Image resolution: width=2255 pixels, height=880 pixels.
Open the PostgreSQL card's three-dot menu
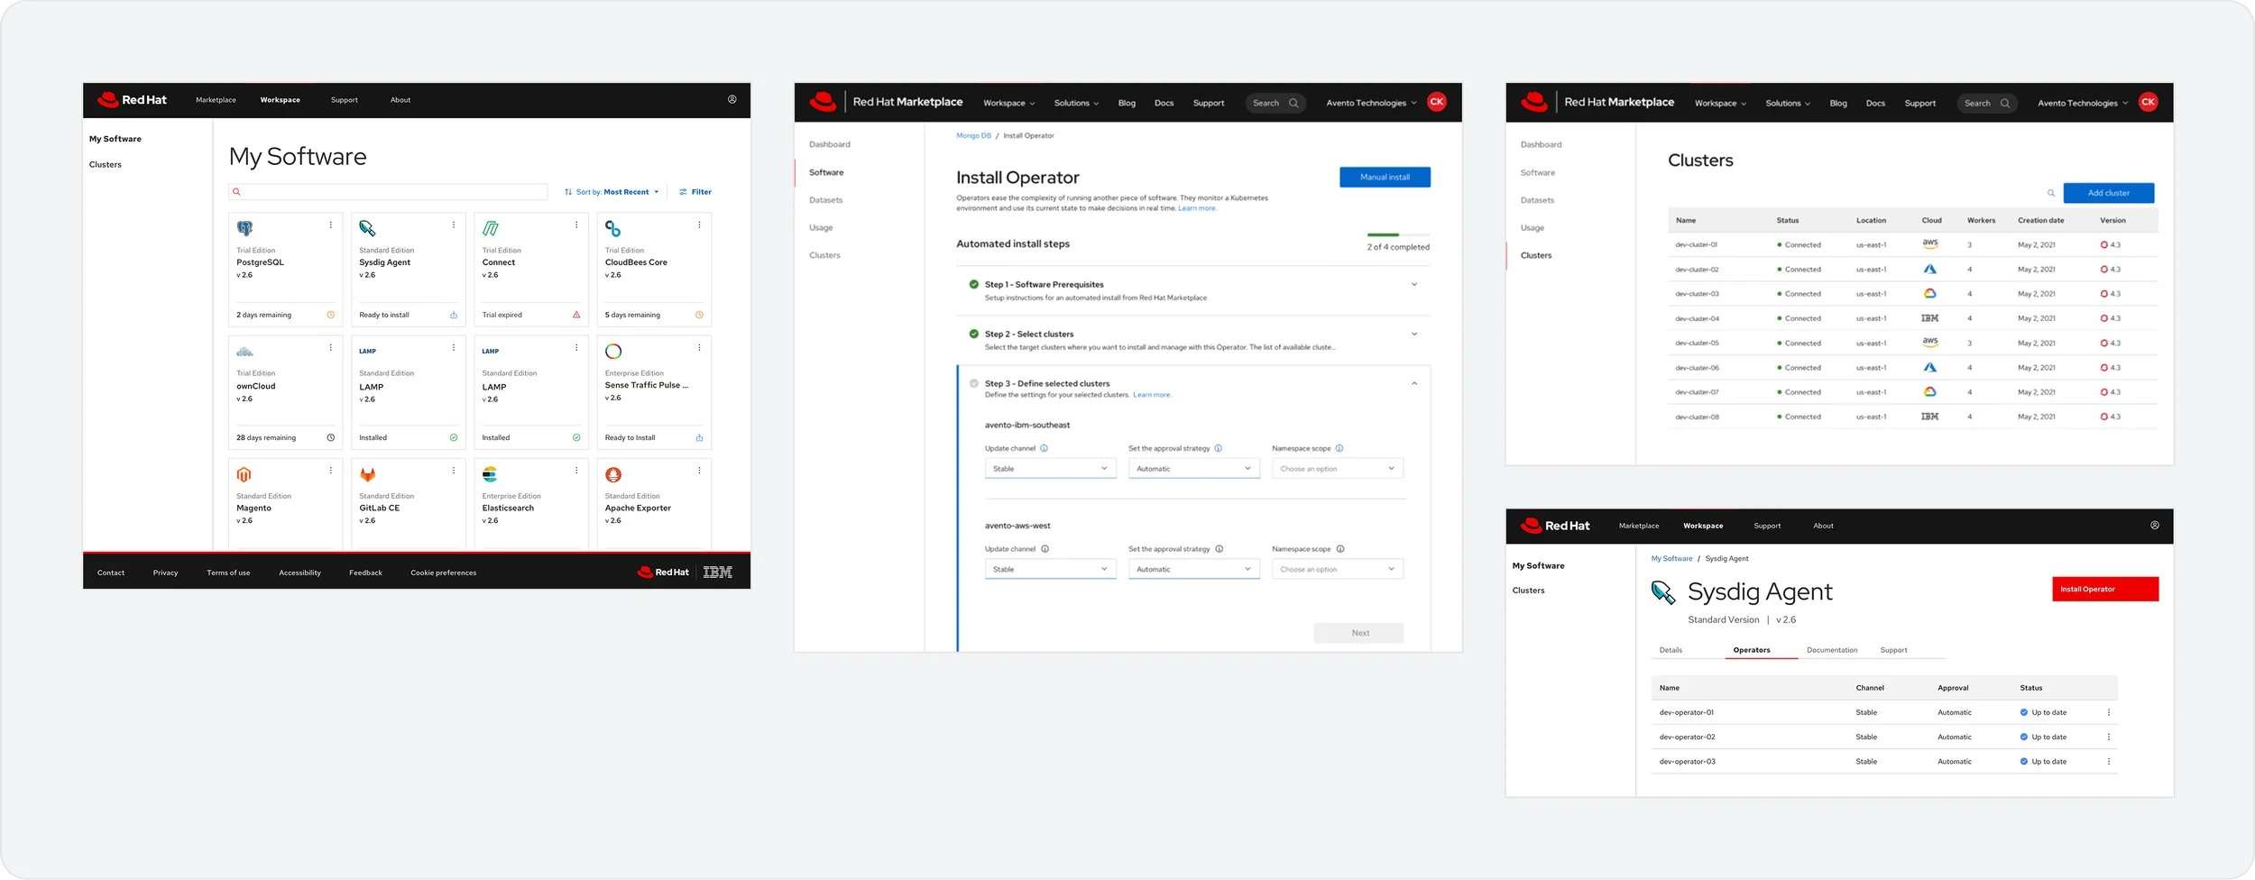pyautogui.click(x=331, y=225)
